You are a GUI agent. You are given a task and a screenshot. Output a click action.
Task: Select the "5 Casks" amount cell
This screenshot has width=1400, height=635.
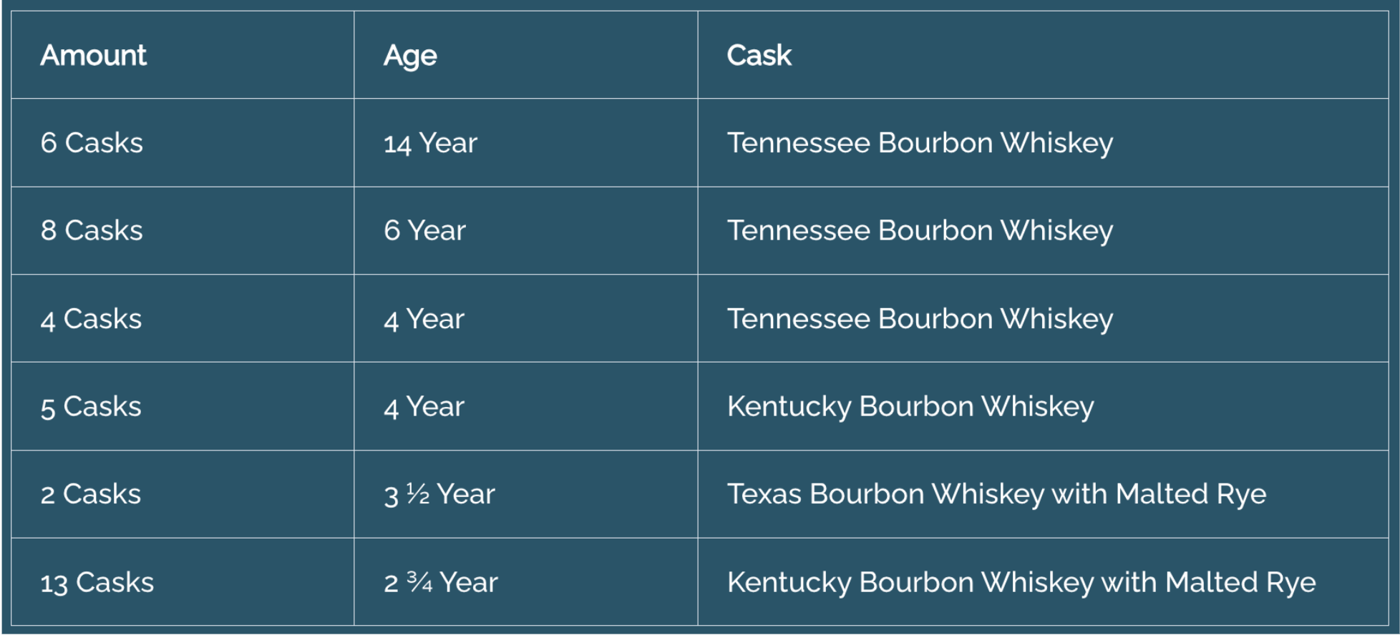[x=91, y=407]
